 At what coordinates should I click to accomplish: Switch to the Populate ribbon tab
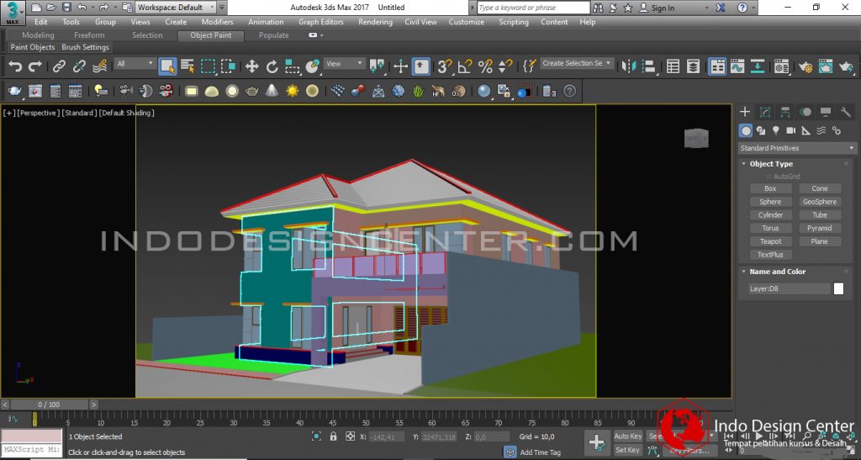pyautogui.click(x=273, y=35)
